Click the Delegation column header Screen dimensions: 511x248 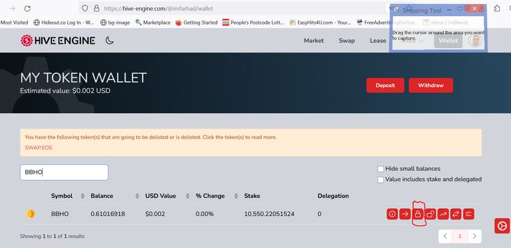pyautogui.click(x=333, y=196)
